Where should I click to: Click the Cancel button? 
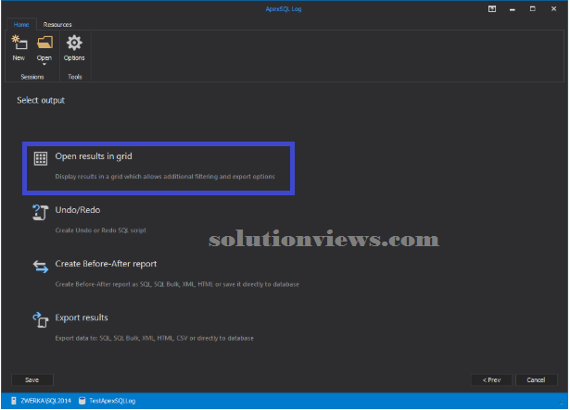pyautogui.click(x=536, y=379)
